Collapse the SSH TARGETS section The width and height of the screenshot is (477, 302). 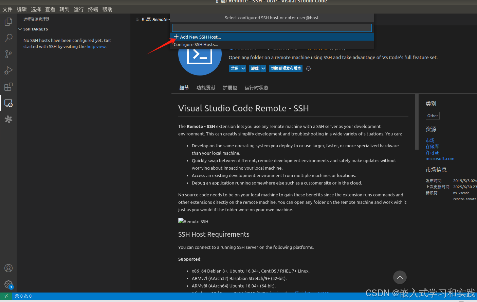pyautogui.click(x=20, y=29)
